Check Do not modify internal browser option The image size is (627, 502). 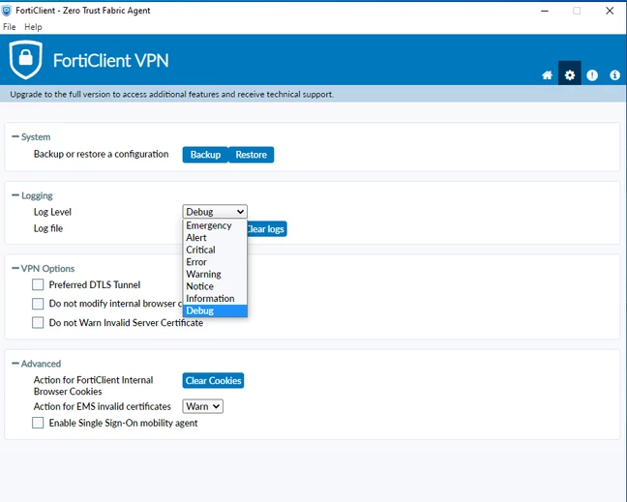pos(38,304)
